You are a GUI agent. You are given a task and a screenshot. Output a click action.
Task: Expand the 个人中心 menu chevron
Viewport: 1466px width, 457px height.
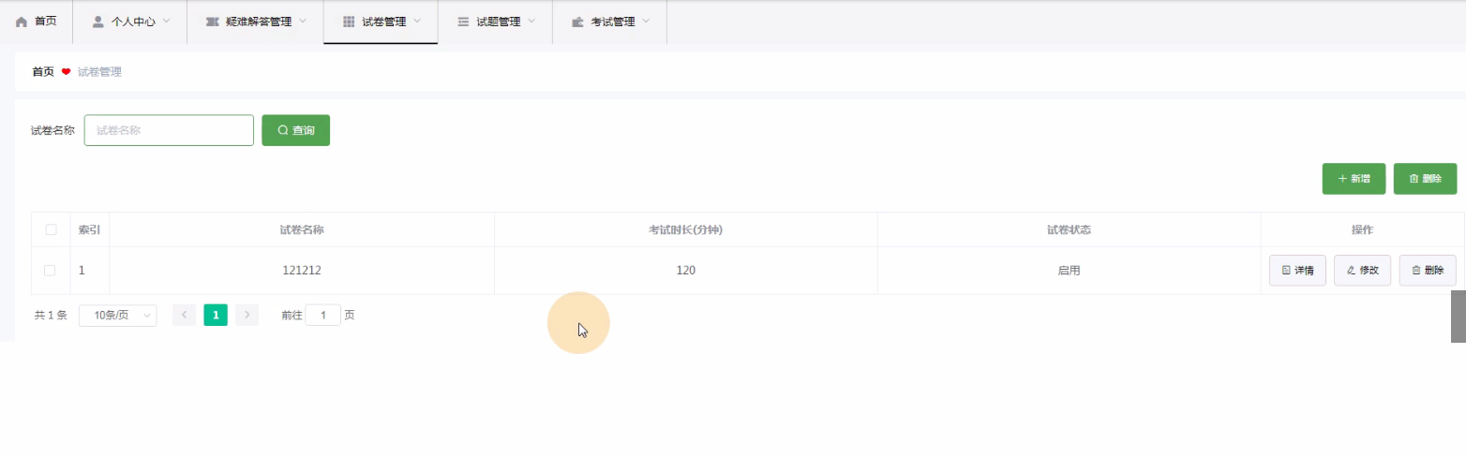[x=167, y=22]
